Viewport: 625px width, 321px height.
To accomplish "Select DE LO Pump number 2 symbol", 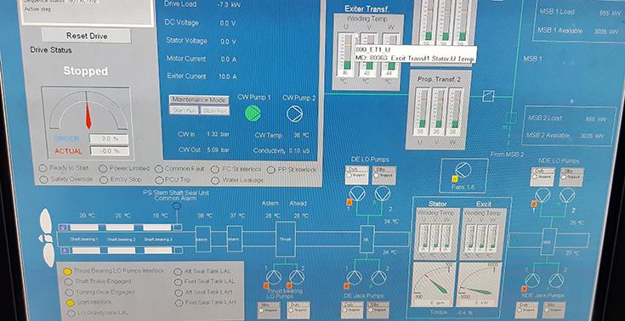I will (x=383, y=194).
